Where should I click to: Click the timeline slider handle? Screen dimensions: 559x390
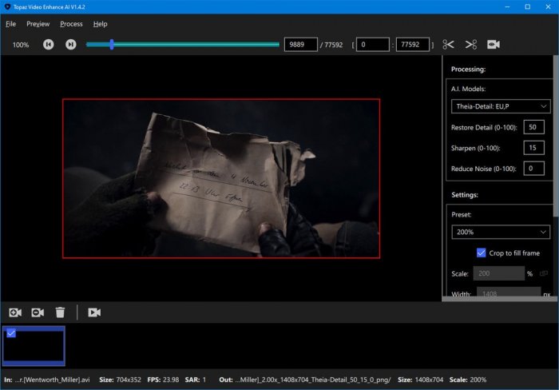(x=112, y=44)
